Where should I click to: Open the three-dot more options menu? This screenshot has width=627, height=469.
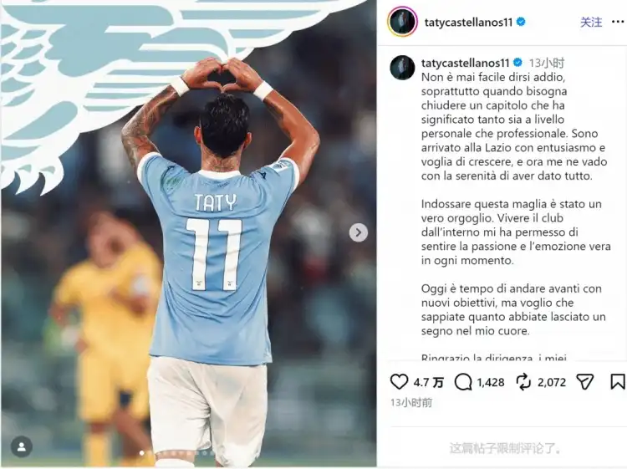(618, 22)
